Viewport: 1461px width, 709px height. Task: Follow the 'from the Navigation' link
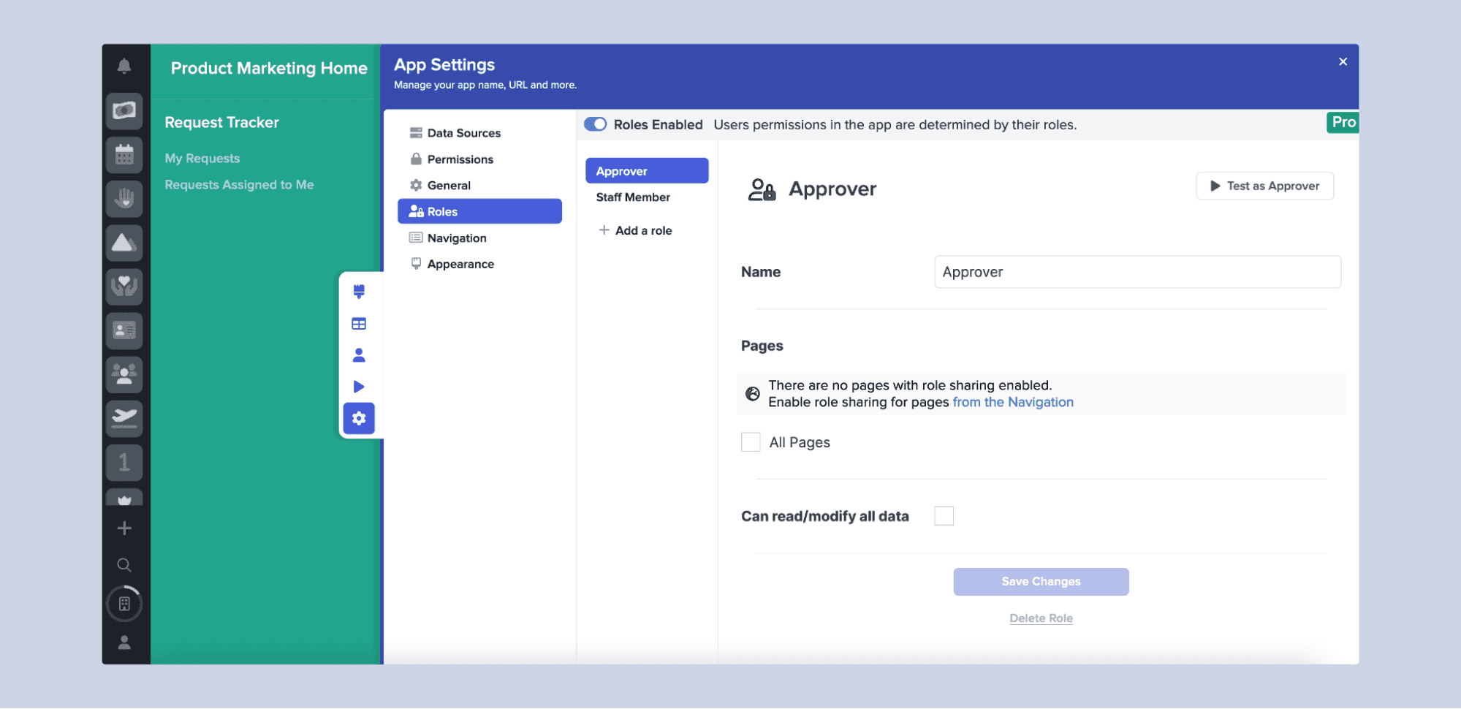pyautogui.click(x=1012, y=403)
